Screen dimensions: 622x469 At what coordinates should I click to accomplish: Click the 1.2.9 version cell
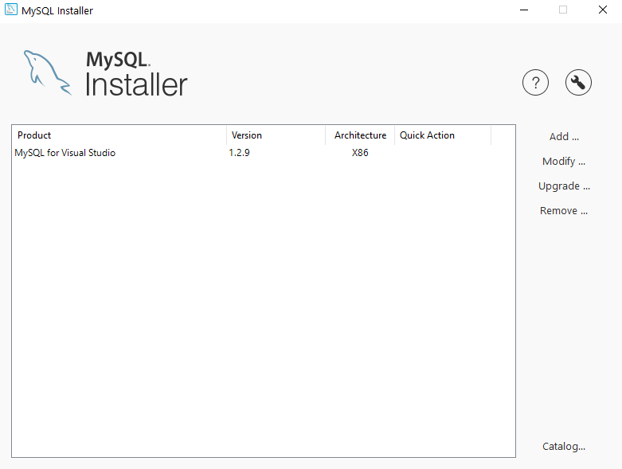[239, 153]
